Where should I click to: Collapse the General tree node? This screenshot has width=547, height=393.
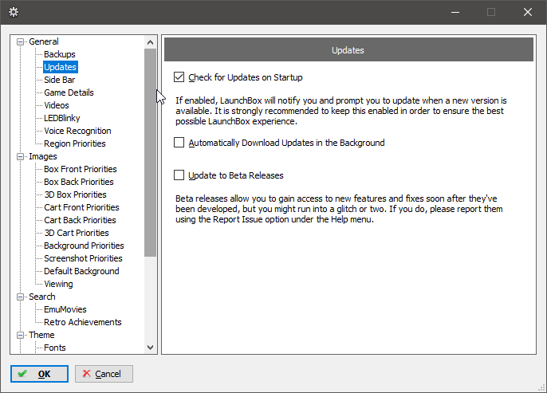[21, 41]
